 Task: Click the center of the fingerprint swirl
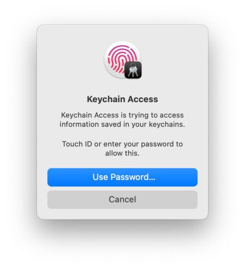[x=122, y=59]
